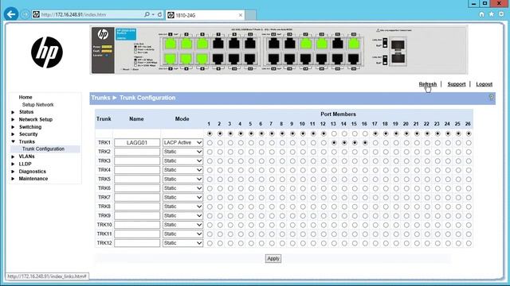Viewport: 510px width, 286px height.
Task: Select TRK7 radio button for port 2
Action: (220, 197)
